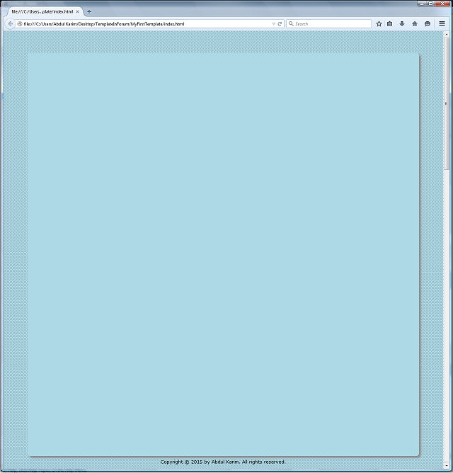Go to the Home page icon
Viewport: 453px width, 473px height.
point(415,23)
